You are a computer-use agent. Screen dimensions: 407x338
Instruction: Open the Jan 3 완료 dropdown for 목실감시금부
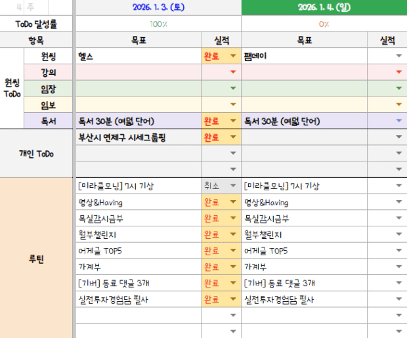click(x=233, y=218)
